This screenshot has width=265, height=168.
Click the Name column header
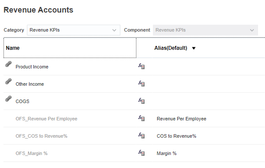point(70,48)
